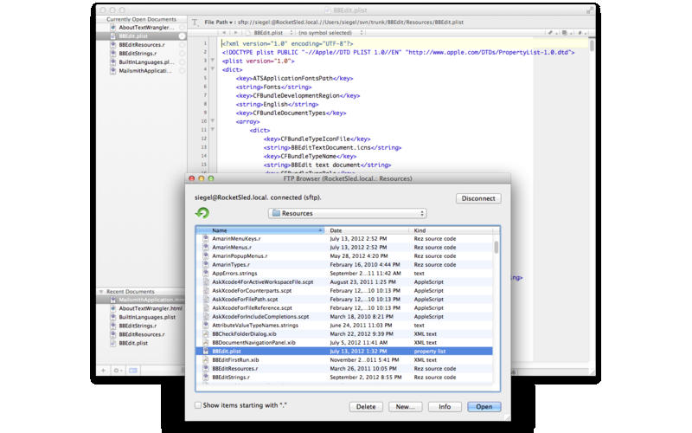Click the document icon in navigation bar right side
The height and width of the screenshot is (433, 692).
[x=565, y=33]
